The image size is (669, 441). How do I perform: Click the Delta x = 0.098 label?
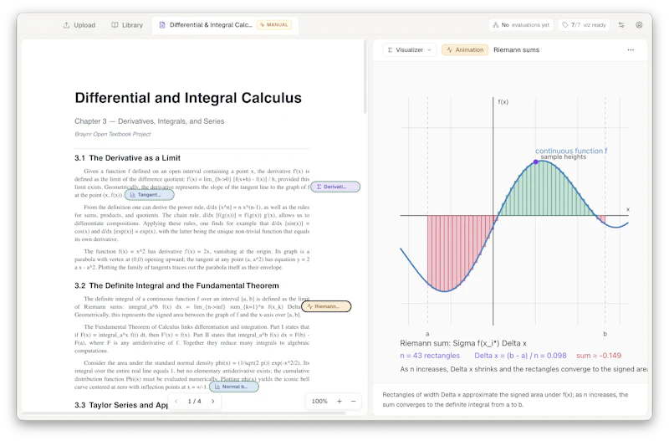tap(520, 356)
